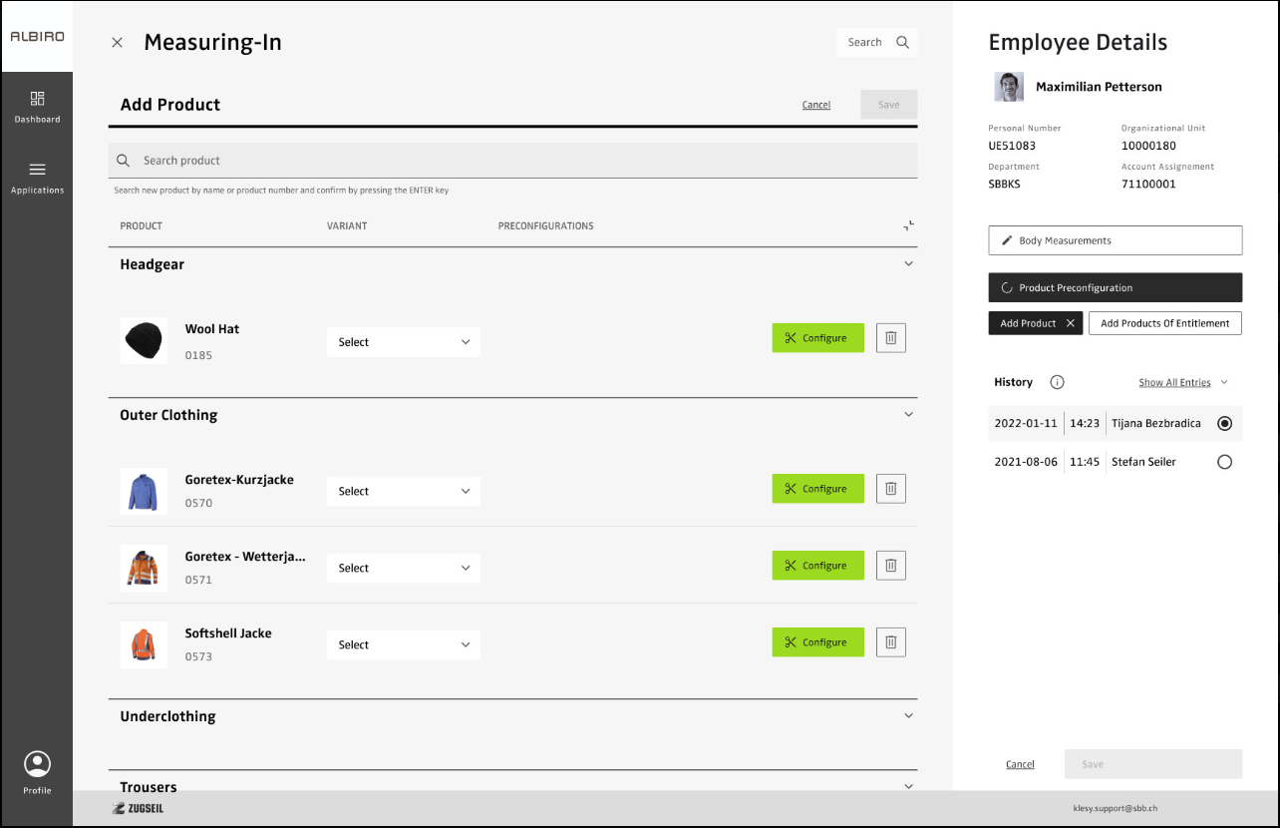
Task: Click the magnifier icon beside Search
Action: 902,42
